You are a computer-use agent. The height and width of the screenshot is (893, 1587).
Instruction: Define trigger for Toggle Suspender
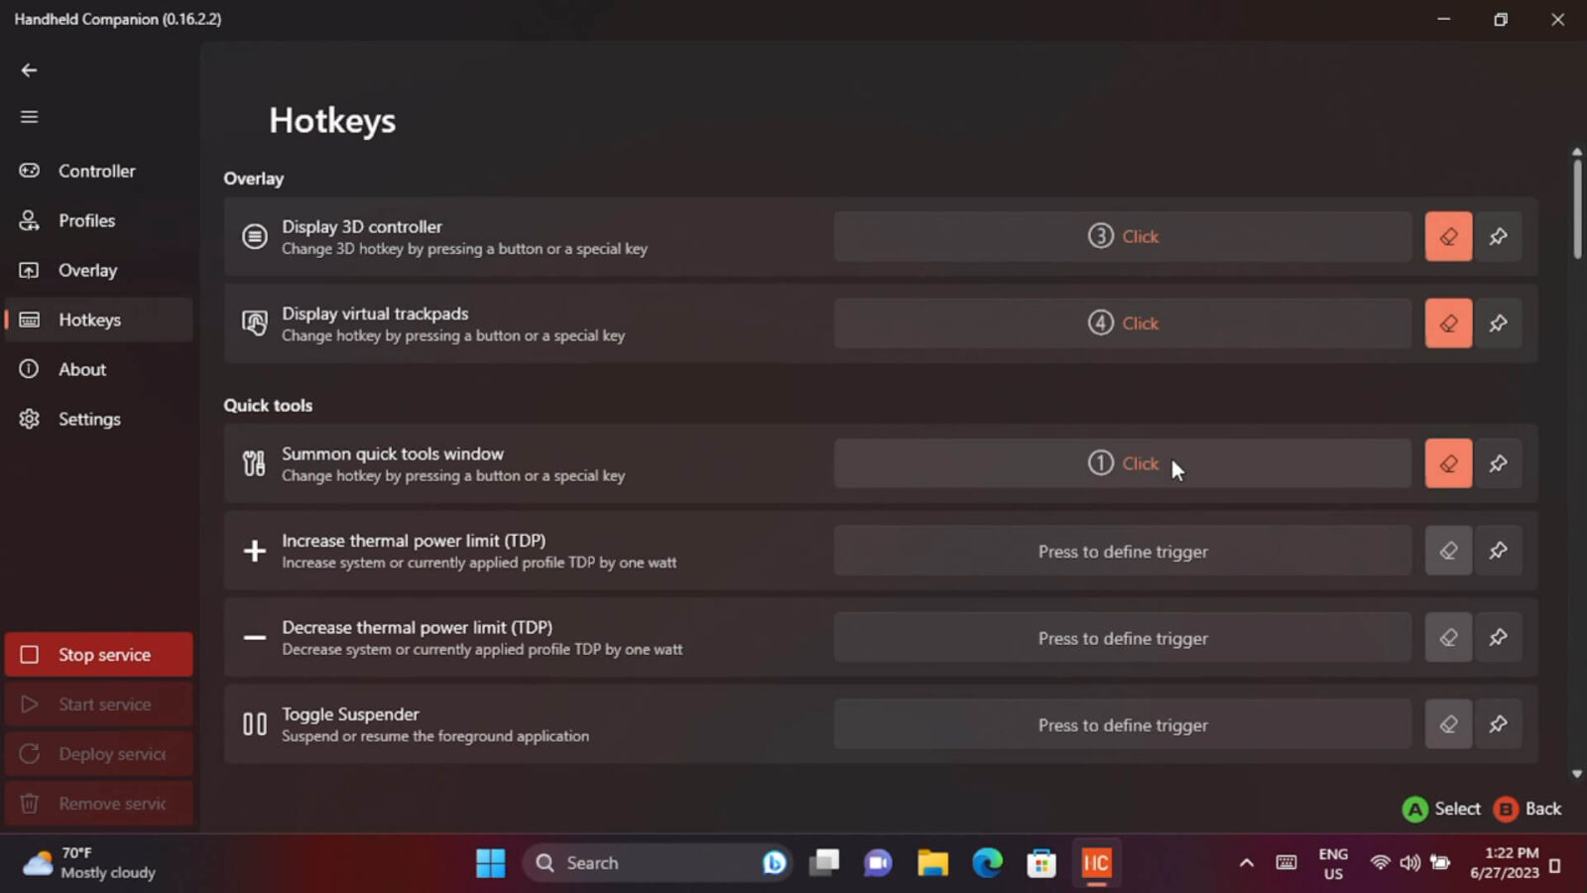[1122, 724]
